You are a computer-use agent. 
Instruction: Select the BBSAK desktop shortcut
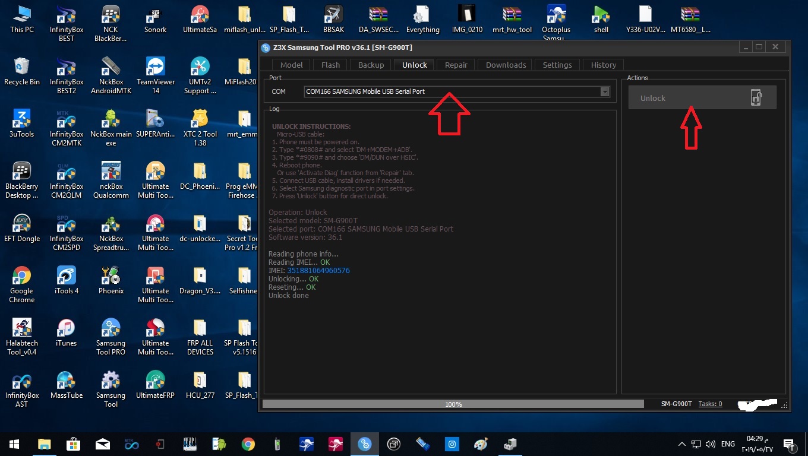tap(334, 19)
